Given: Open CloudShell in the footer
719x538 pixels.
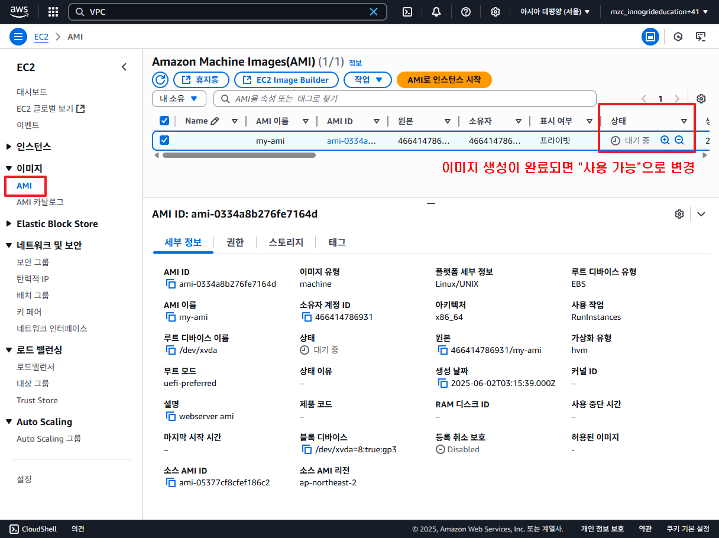Looking at the screenshot, I should click(33, 529).
